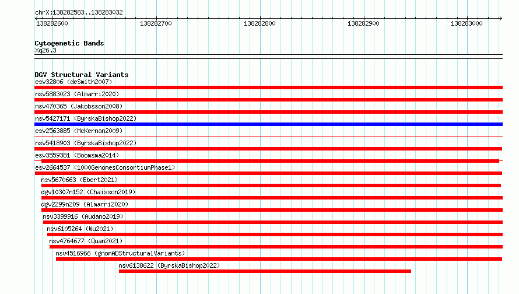Click ruler position 138282700
Screen dimensions: 519x294
[x=156, y=23]
